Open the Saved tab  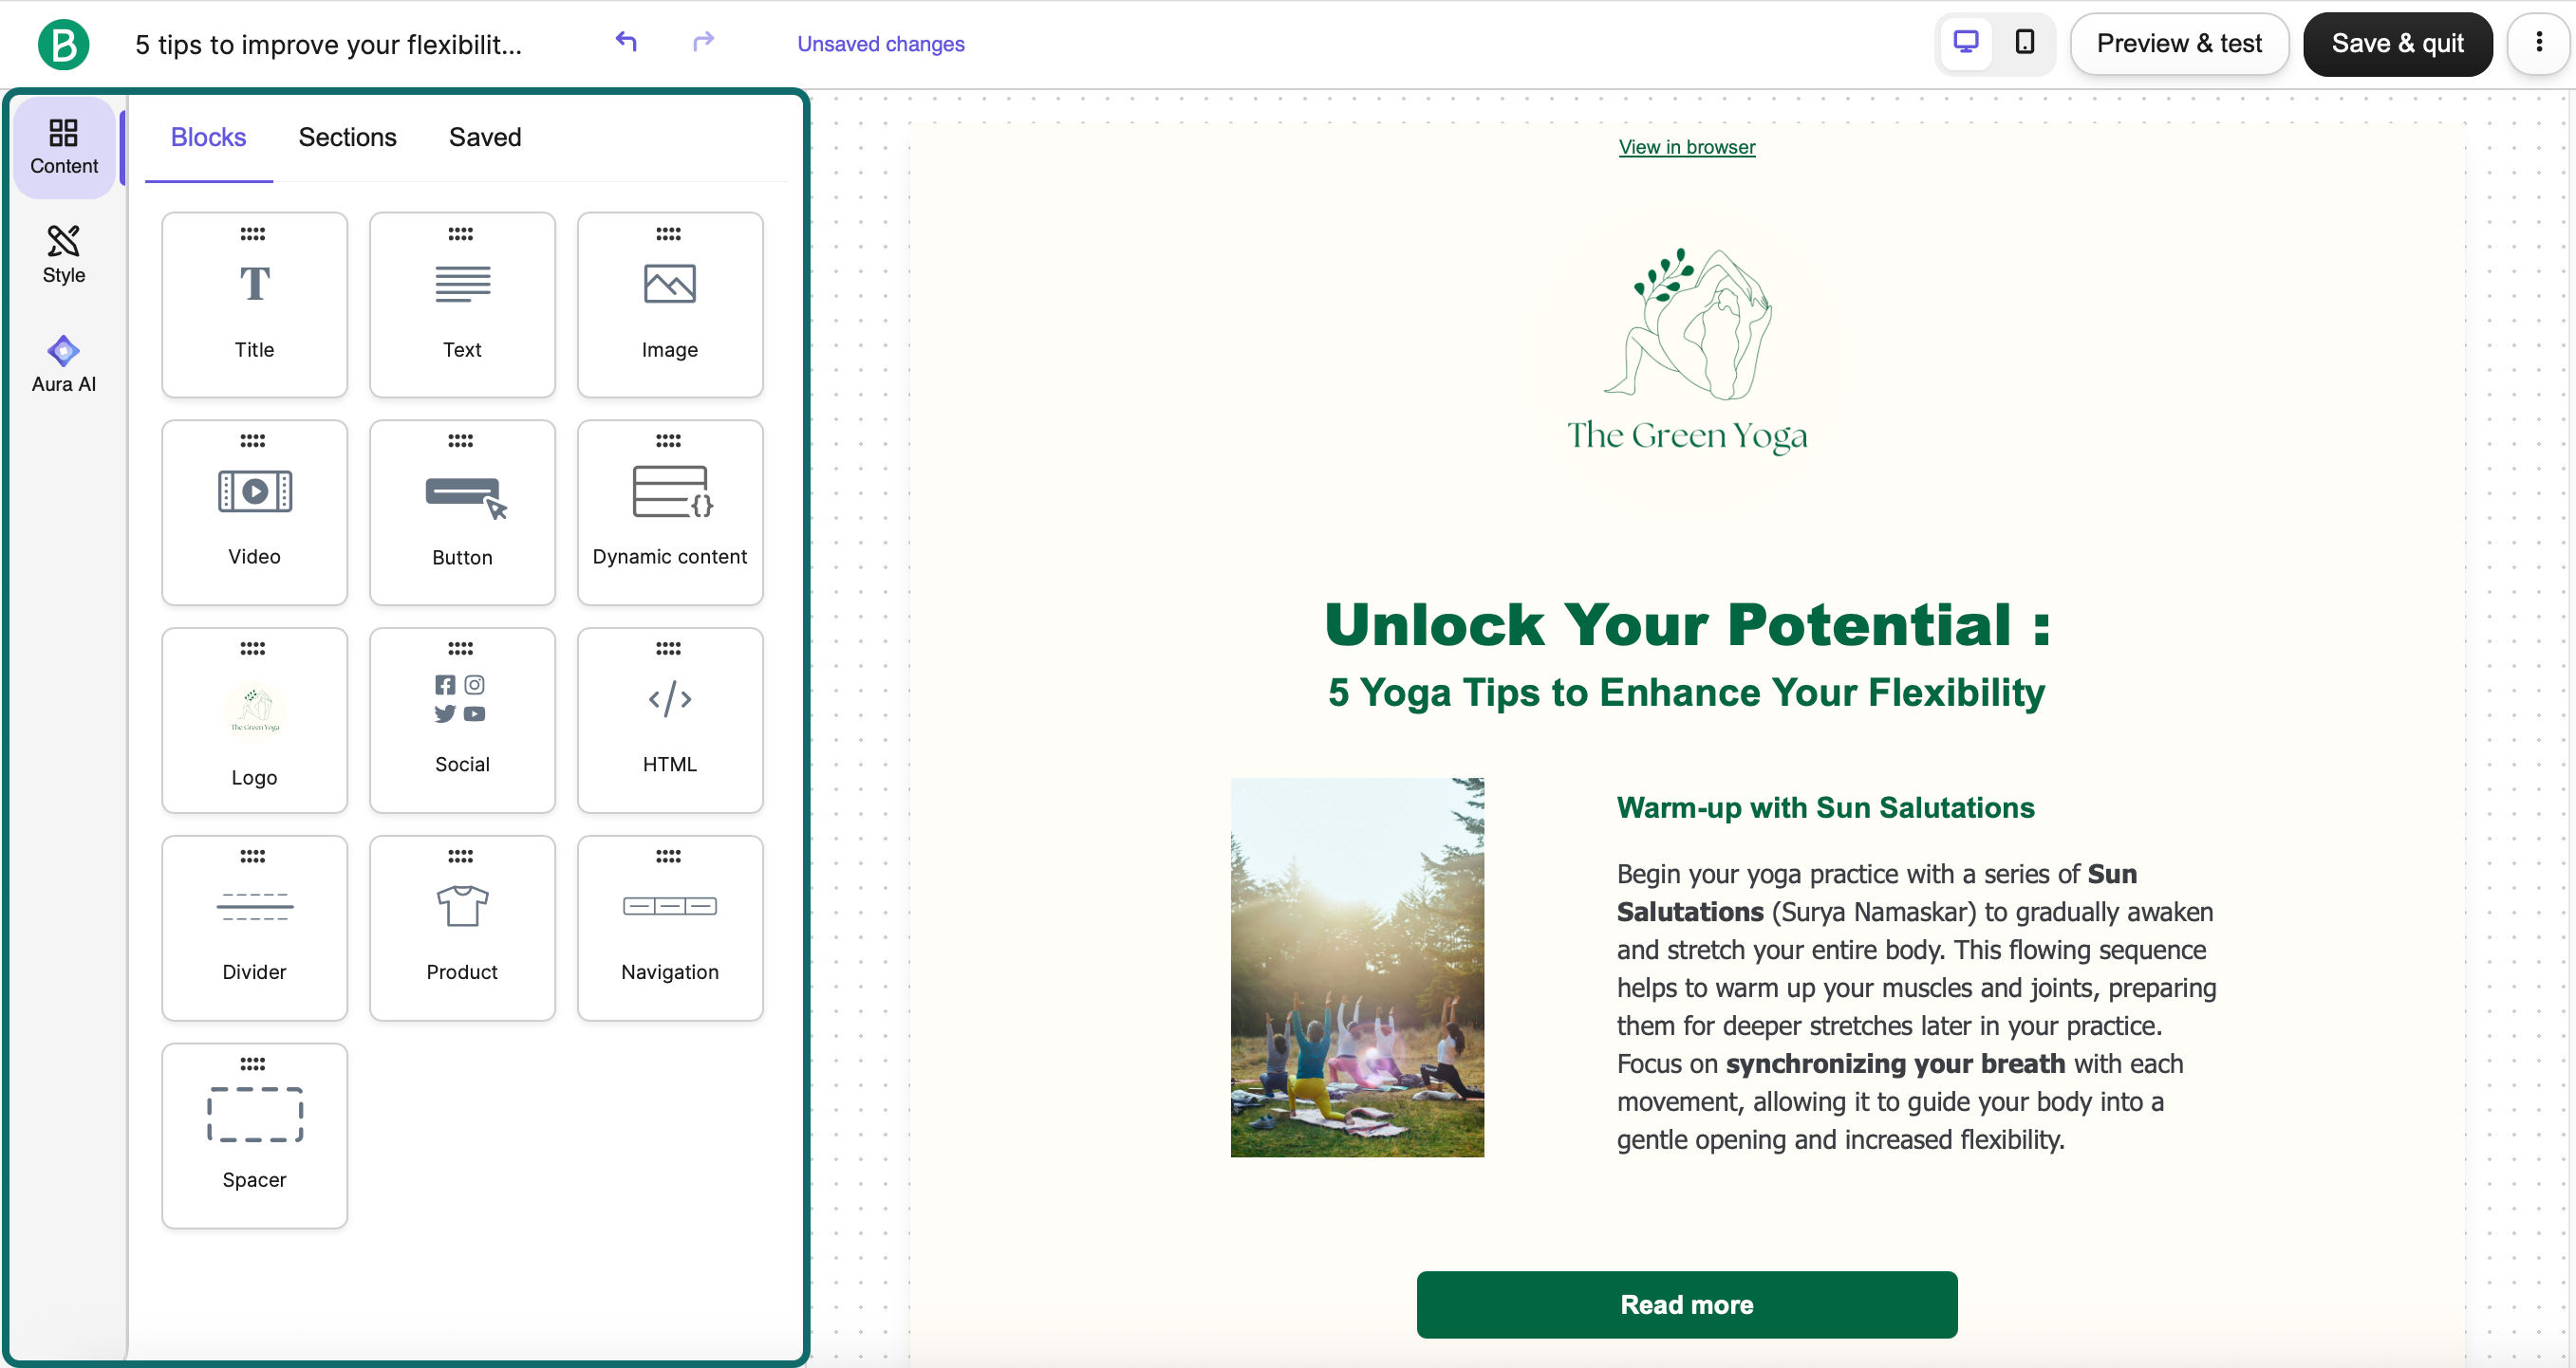click(485, 137)
